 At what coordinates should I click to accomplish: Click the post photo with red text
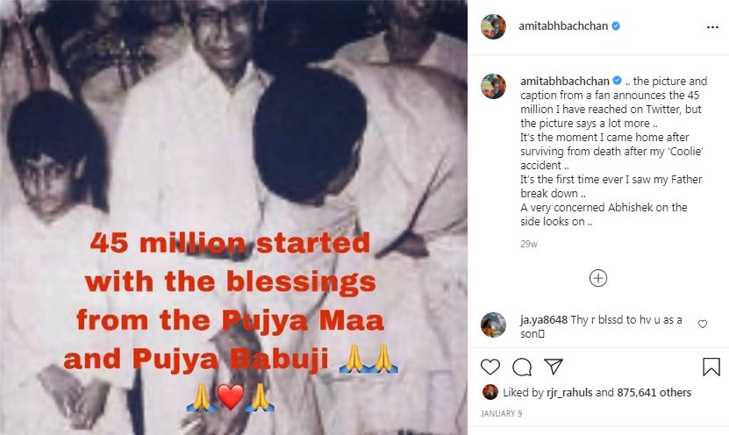click(233, 217)
